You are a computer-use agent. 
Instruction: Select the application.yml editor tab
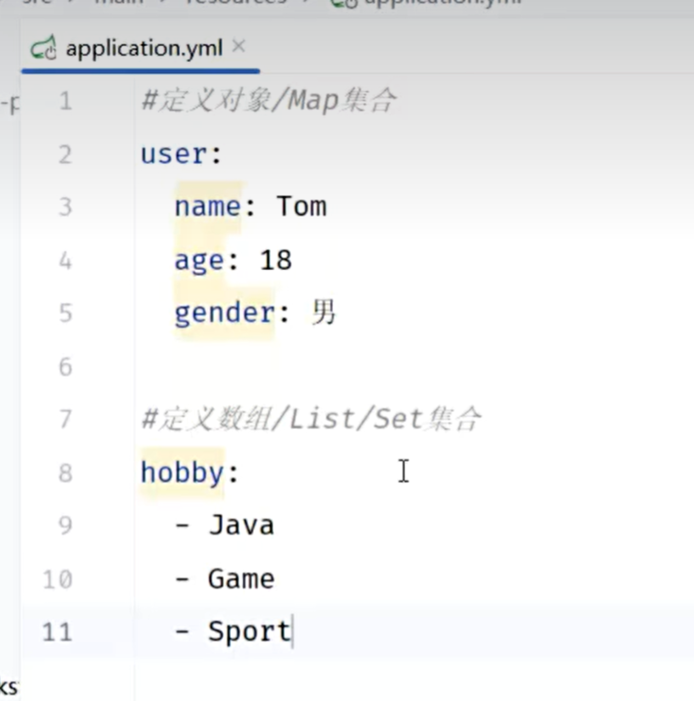pyautogui.click(x=140, y=48)
